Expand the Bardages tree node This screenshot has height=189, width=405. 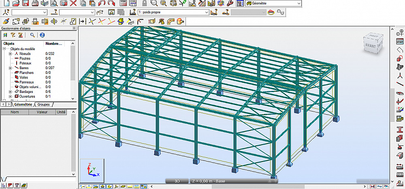tap(11, 92)
